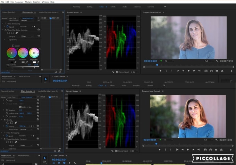Screen dimensions: 236x165
Task: Adjust the Shadows color wheel
Action: pyautogui.click(x=12, y=53)
